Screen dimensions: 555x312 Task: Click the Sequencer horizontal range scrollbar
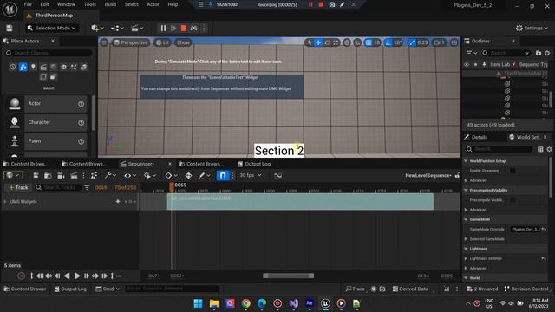point(288,276)
